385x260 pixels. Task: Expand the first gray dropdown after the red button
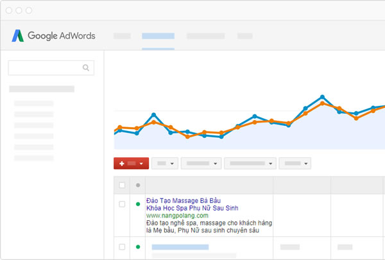coord(164,164)
